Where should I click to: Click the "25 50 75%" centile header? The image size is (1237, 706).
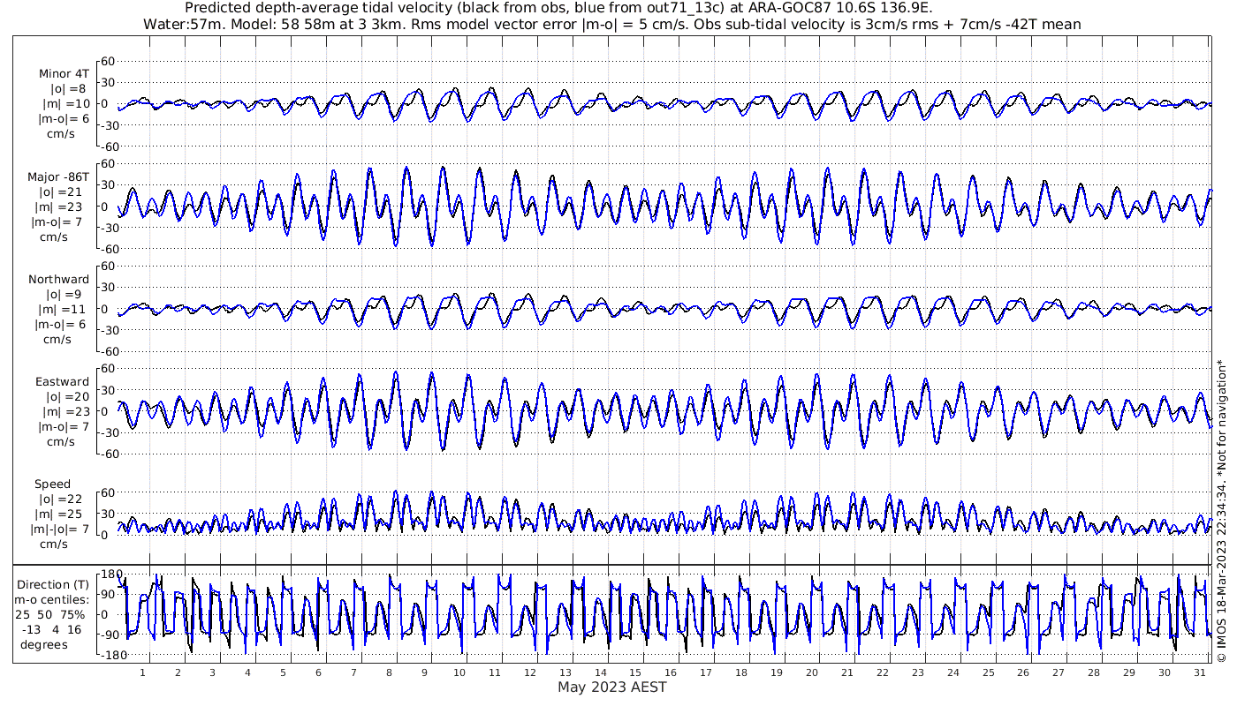click(49, 614)
